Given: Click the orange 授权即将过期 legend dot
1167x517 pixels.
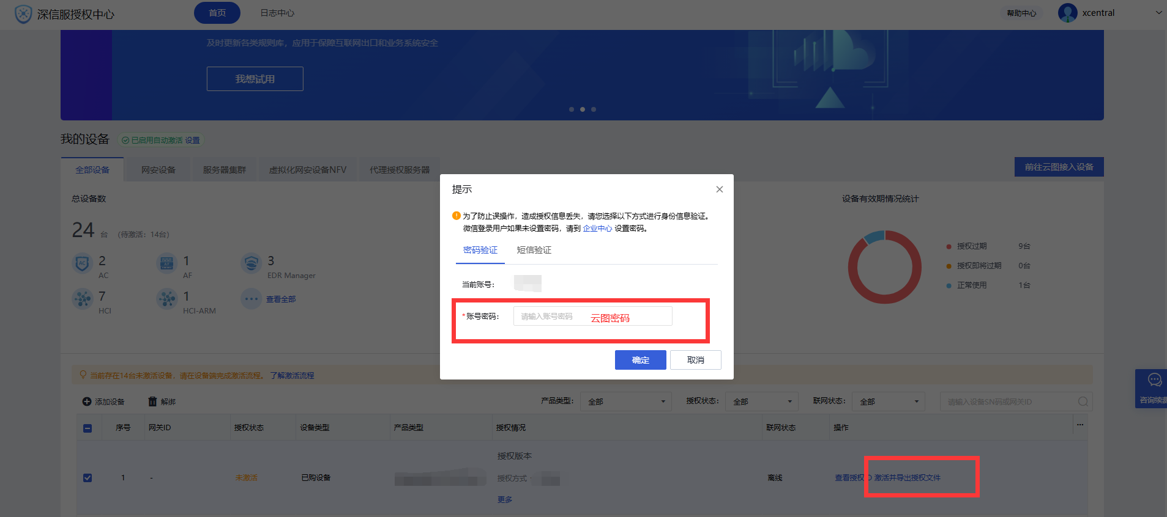Looking at the screenshot, I should pos(949,266).
